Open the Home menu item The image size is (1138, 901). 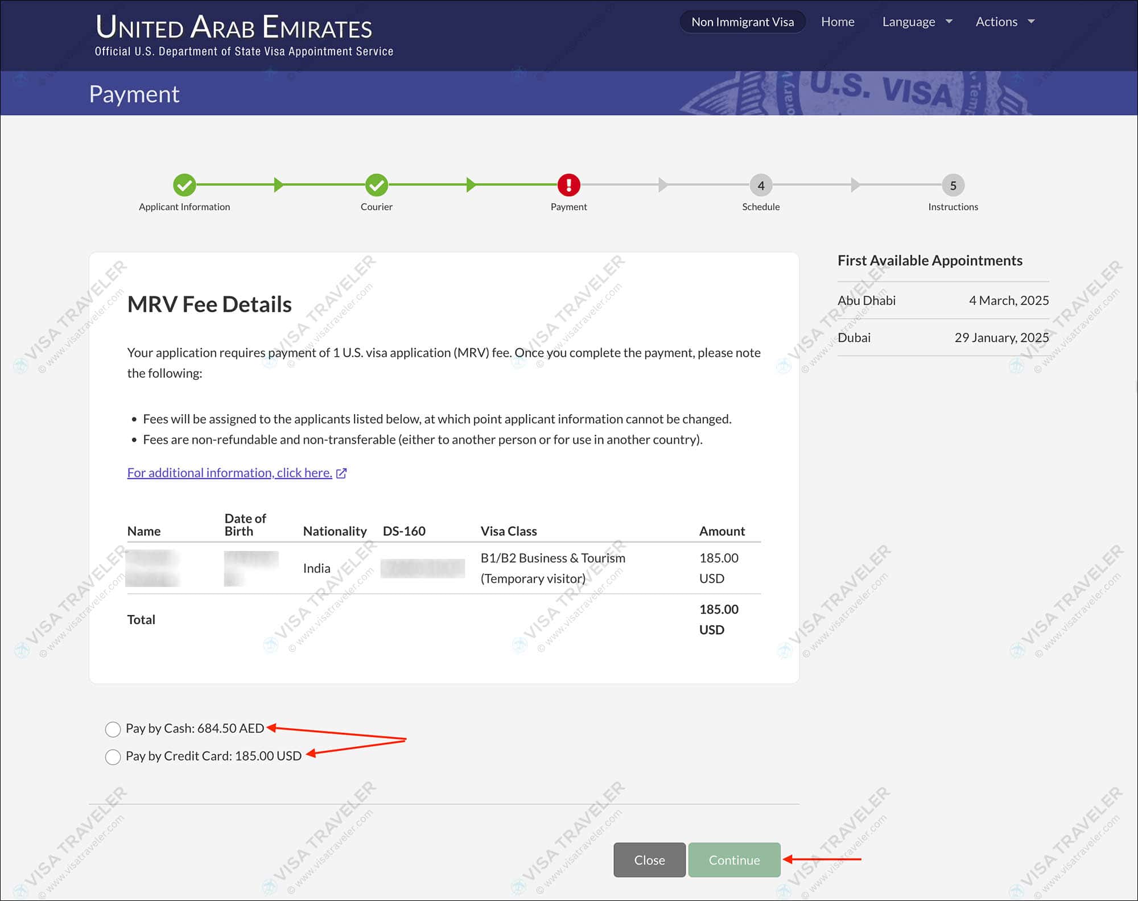click(x=838, y=22)
